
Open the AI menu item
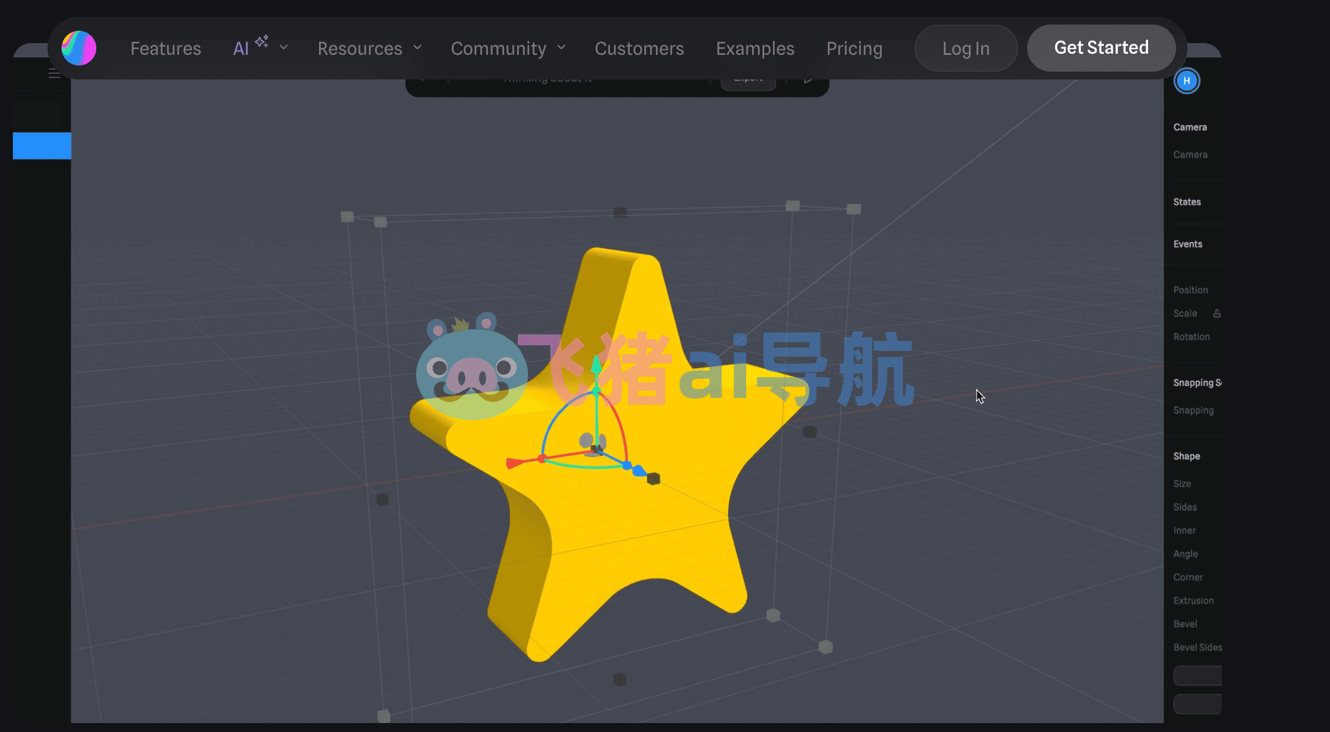[x=241, y=49]
